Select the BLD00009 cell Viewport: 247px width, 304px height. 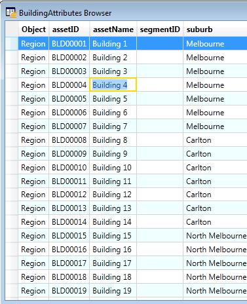pyautogui.click(x=69, y=154)
